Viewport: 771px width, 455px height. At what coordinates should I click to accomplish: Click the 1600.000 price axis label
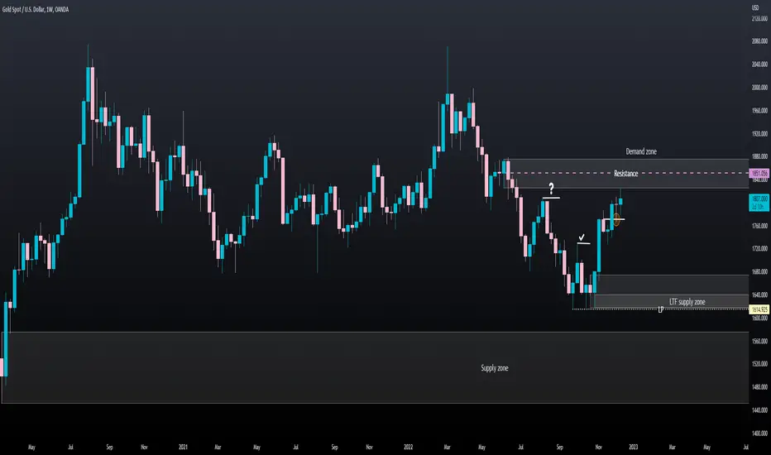tap(759, 318)
